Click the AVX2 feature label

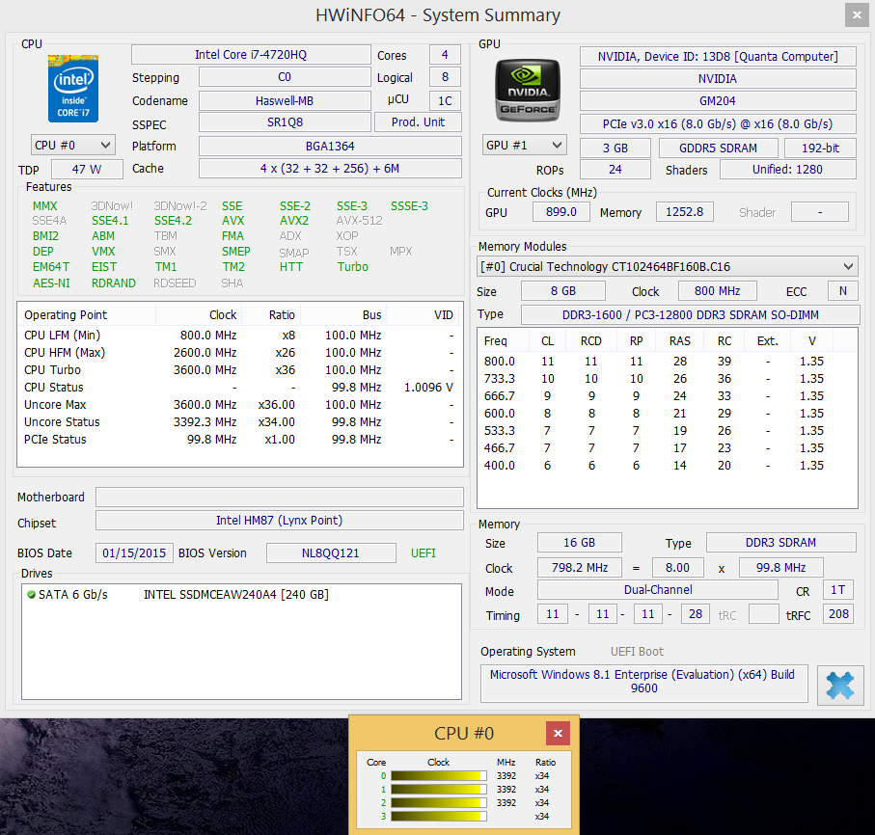[294, 221]
